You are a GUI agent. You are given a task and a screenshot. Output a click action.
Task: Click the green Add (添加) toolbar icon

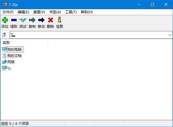click(5, 20)
